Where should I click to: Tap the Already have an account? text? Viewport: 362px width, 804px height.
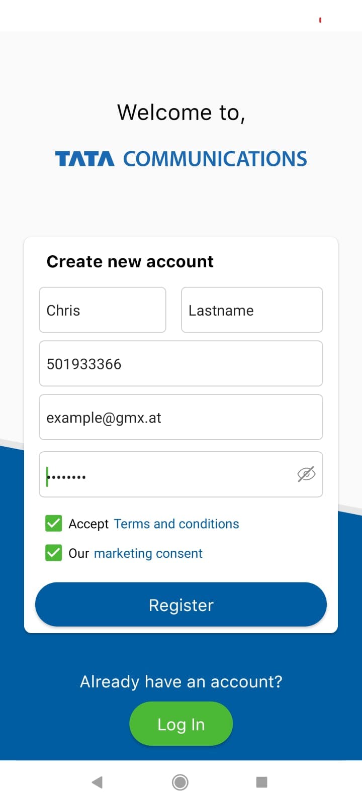[181, 681]
